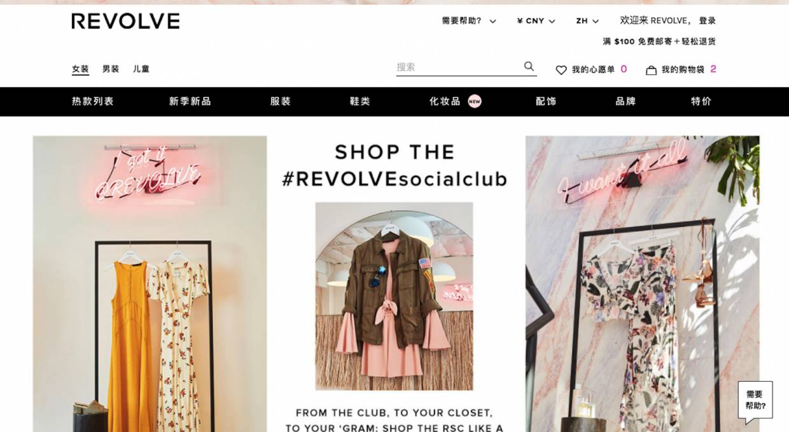
Task: Open the ¥ CNY currency dropdown
Action: (x=536, y=21)
